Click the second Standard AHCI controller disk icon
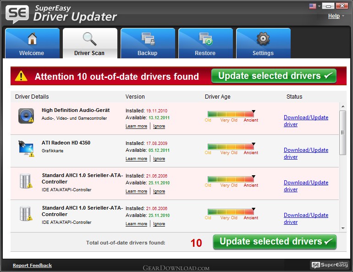353x272 pixels. point(26,213)
